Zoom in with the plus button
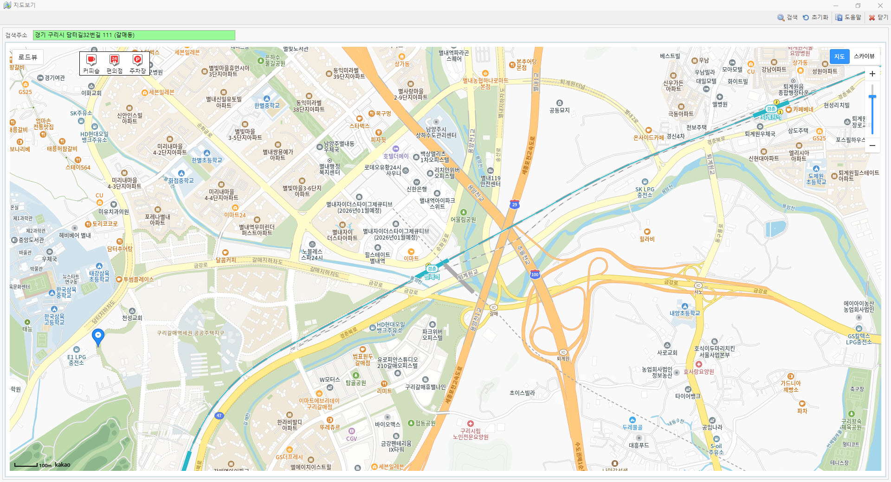 click(x=872, y=74)
